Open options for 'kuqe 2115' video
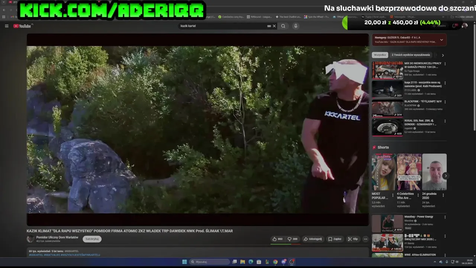This screenshot has height=268, width=476. (445, 83)
